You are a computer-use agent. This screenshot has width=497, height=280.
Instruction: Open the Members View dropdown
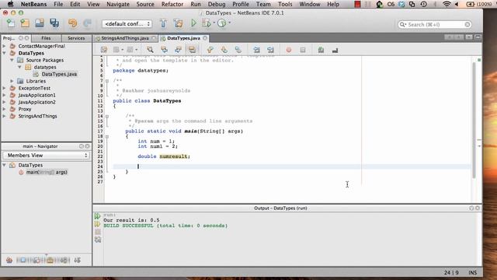click(x=47, y=156)
